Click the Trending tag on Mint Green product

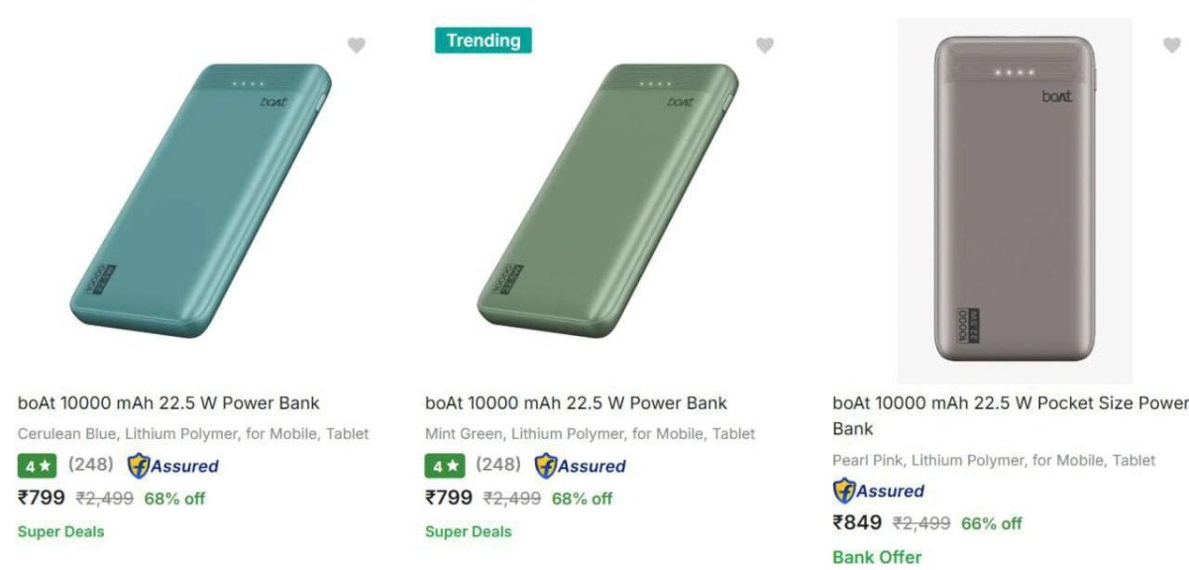click(483, 41)
